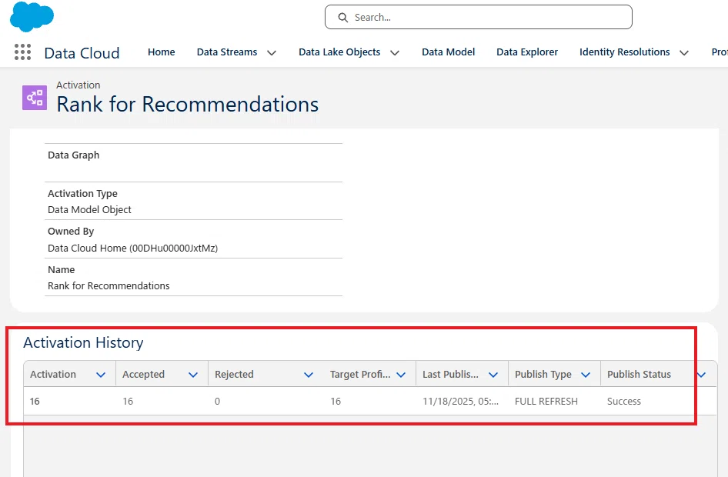Click the Data Model Object value

[89, 210]
